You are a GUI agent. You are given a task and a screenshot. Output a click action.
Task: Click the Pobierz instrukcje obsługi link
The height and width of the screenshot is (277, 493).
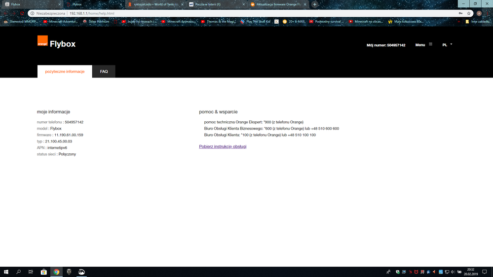[x=223, y=146]
